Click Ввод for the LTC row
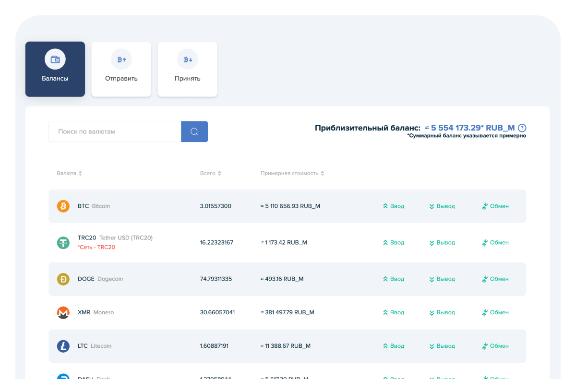The width and height of the screenshot is (576, 379). pyautogui.click(x=394, y=346)
